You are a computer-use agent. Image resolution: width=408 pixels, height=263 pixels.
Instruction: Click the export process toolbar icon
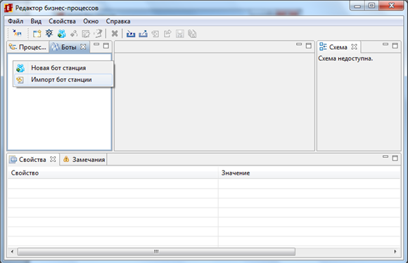pos(143,34)
